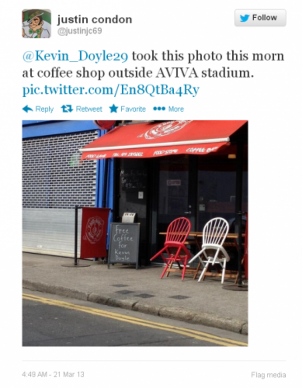Viewport: 302px width, 388px height.
Task: Open the More label menu
Action: (x=176, y=109)
